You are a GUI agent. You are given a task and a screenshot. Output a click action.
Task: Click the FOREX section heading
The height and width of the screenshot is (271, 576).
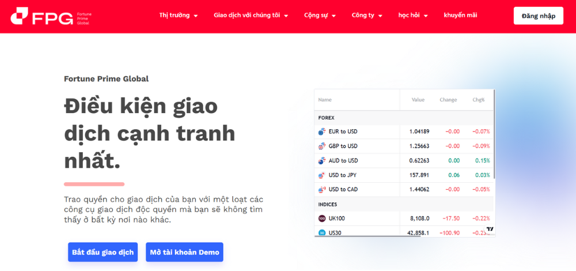326,118
